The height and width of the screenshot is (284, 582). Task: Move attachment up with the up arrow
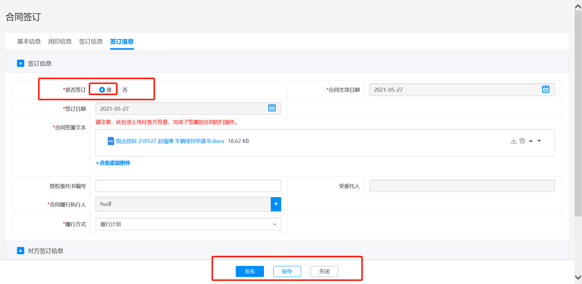coord(531,141)
